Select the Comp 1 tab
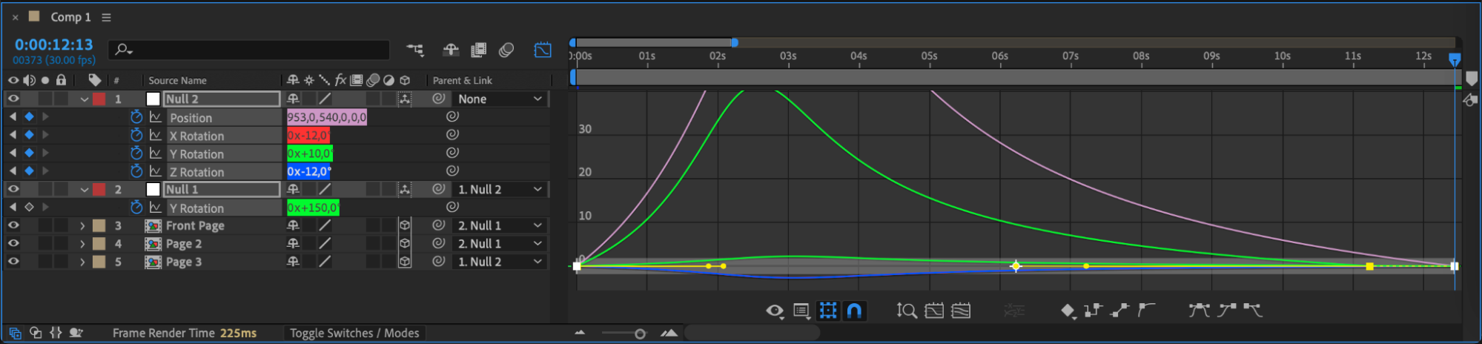The width and height of the screenshot is (1482, 344). click(x=70, y=17)
